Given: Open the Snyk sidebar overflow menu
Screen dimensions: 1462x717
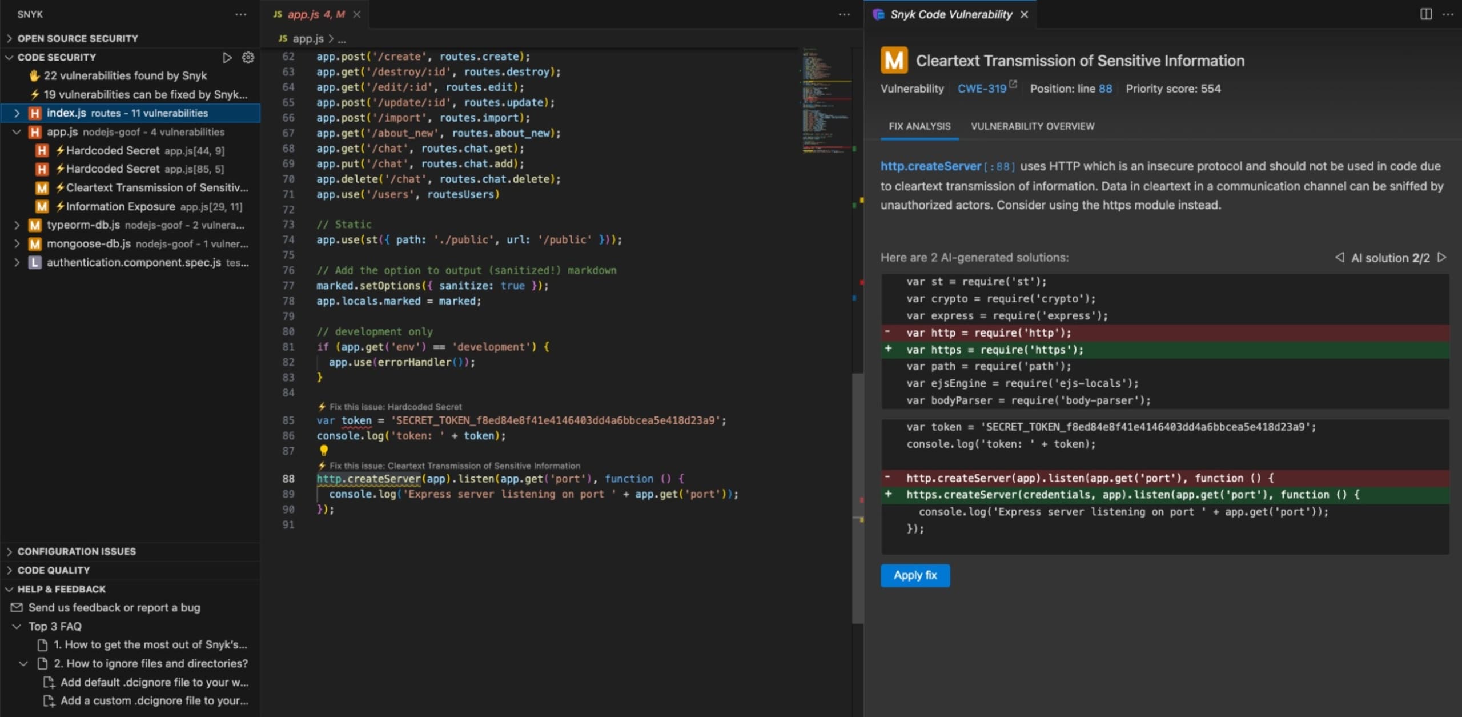Looking at the screenshot, I should (x=240, y=14).
